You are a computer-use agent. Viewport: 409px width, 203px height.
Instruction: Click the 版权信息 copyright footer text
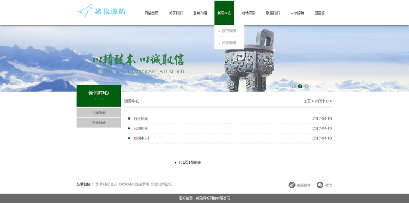(x=204, y=198)
